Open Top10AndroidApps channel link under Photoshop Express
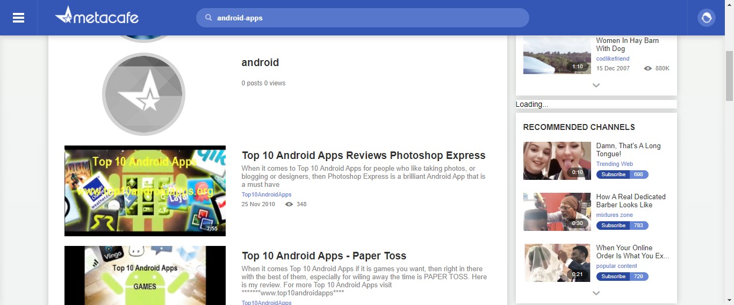 [267, 194]
